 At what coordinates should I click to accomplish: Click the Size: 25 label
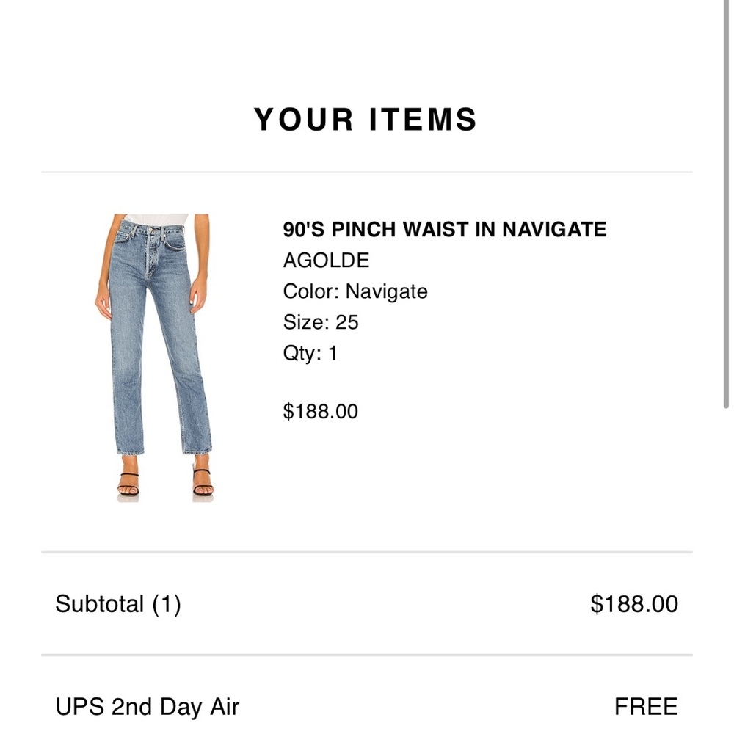tap(321, 322)
